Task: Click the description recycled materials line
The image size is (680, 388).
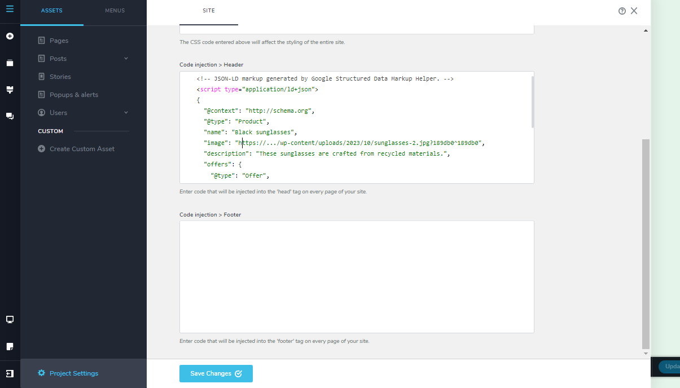Action: click(x=327, y=153)
